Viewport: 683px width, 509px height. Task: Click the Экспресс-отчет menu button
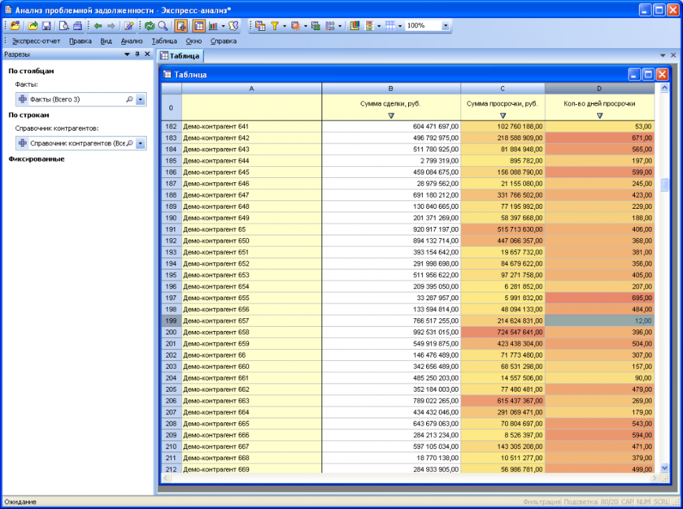[36, 40]
